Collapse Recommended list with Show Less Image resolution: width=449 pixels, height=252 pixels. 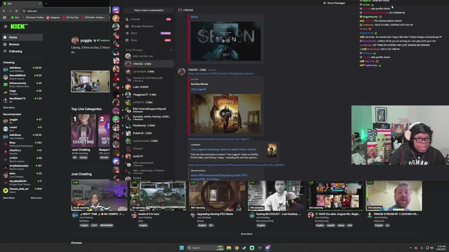36,198
